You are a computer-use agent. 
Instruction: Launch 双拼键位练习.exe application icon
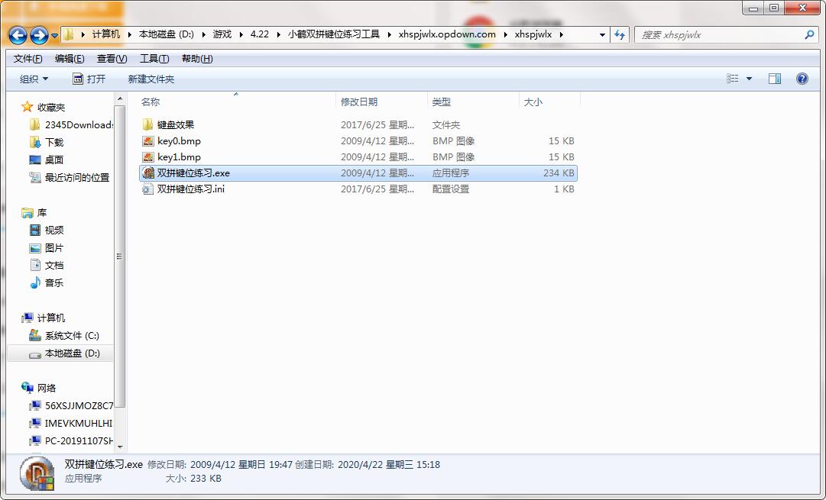click(x=147, y=173)
